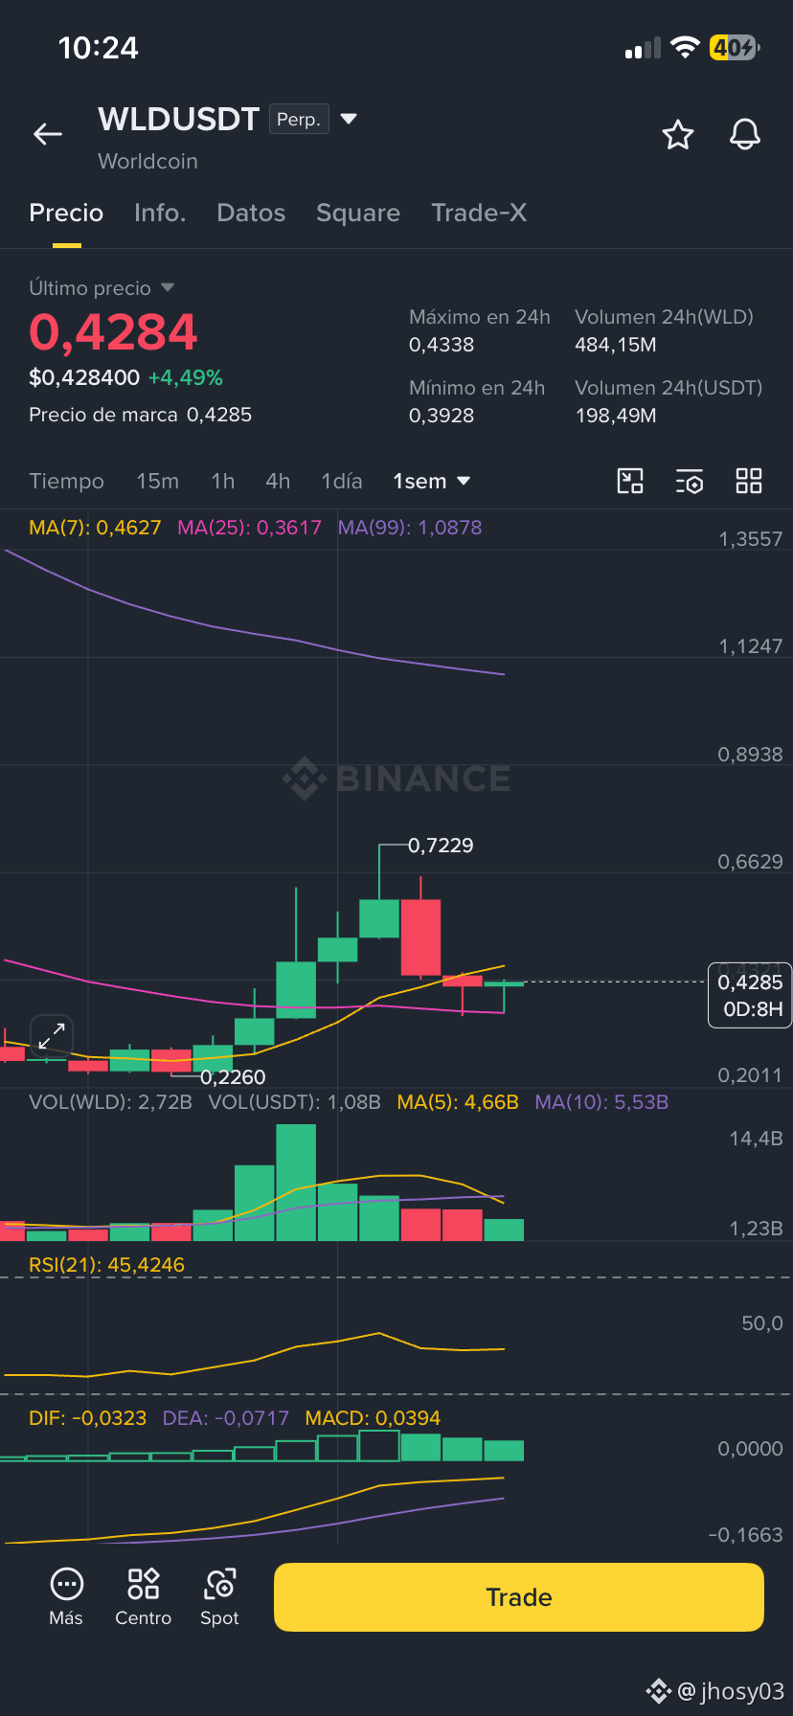Viewport: 793px width, 1716px height.
Task: Add WLDUSDT to favorites with the star
Action: point(678,135)
